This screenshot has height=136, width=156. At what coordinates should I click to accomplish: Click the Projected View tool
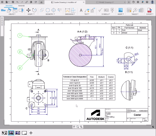pyautogui.click(x=9, y=10)
